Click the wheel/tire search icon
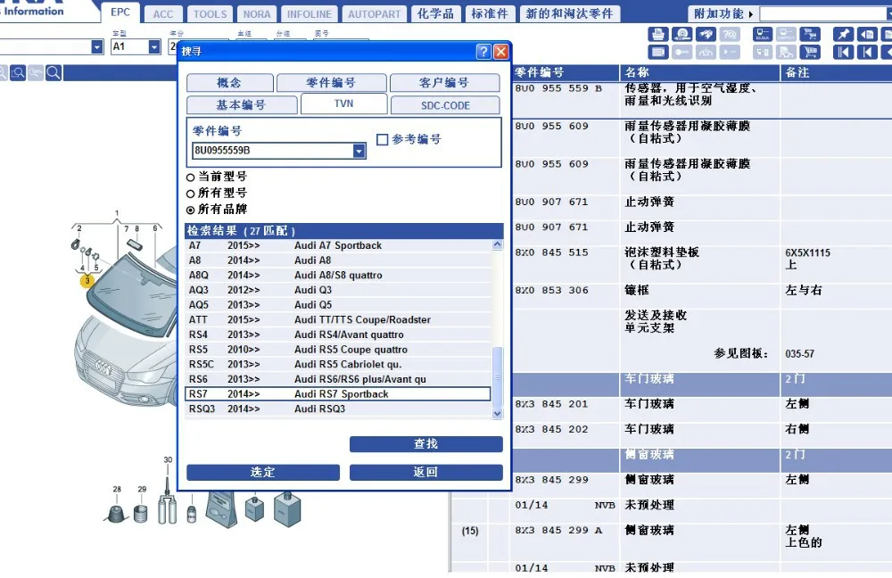Screen dimensions: 892x578 tap(682, 34)
